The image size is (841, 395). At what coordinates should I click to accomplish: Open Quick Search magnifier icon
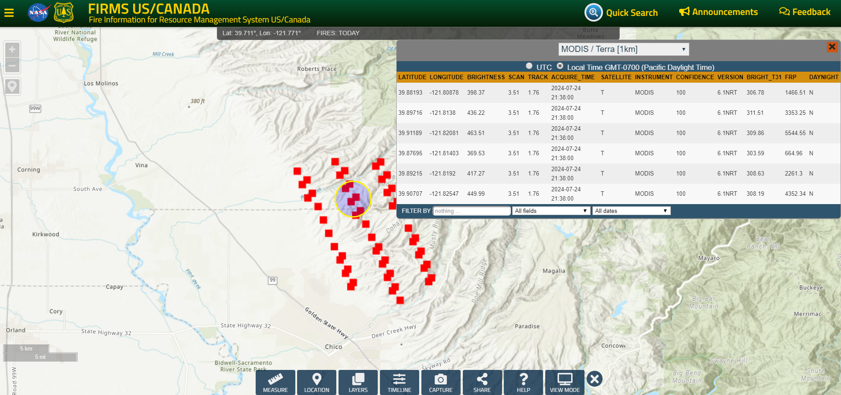point(593,12)
